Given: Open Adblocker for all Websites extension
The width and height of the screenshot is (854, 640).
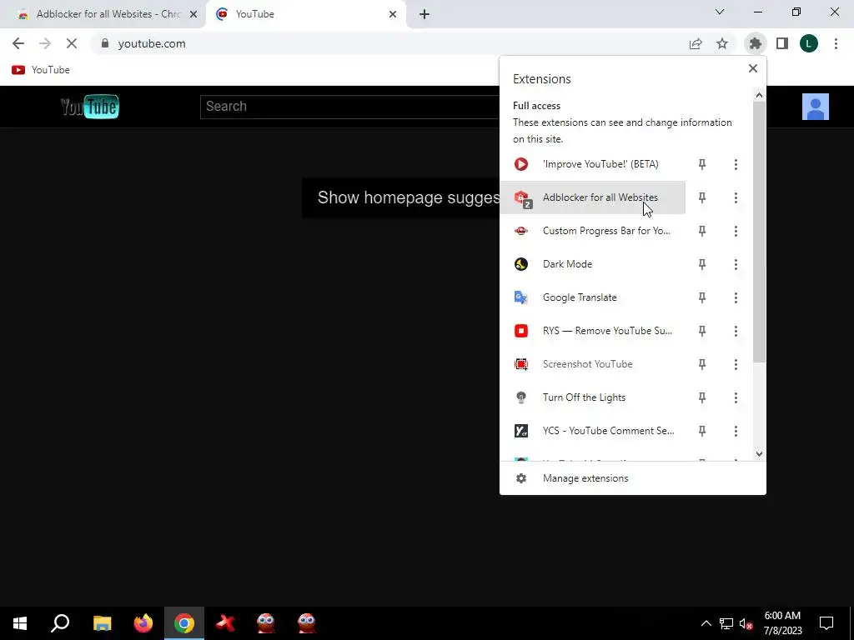Looking at the screenshot, I should (593, 197).
